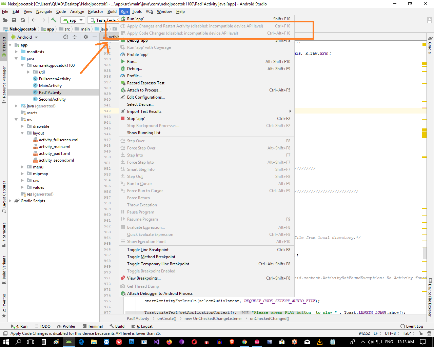Expand the Gradle Scripts node
The image size is (434, 347).
tap(10, 201)
